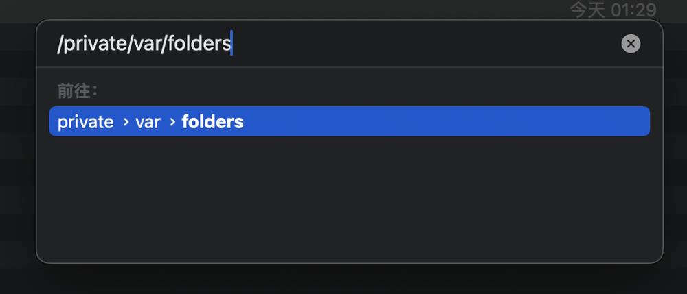Image resolution: width=687 pixels, height=294 pixels.
Task: Place cursor at end of typed path text
Action: click(x=232, y=43)
